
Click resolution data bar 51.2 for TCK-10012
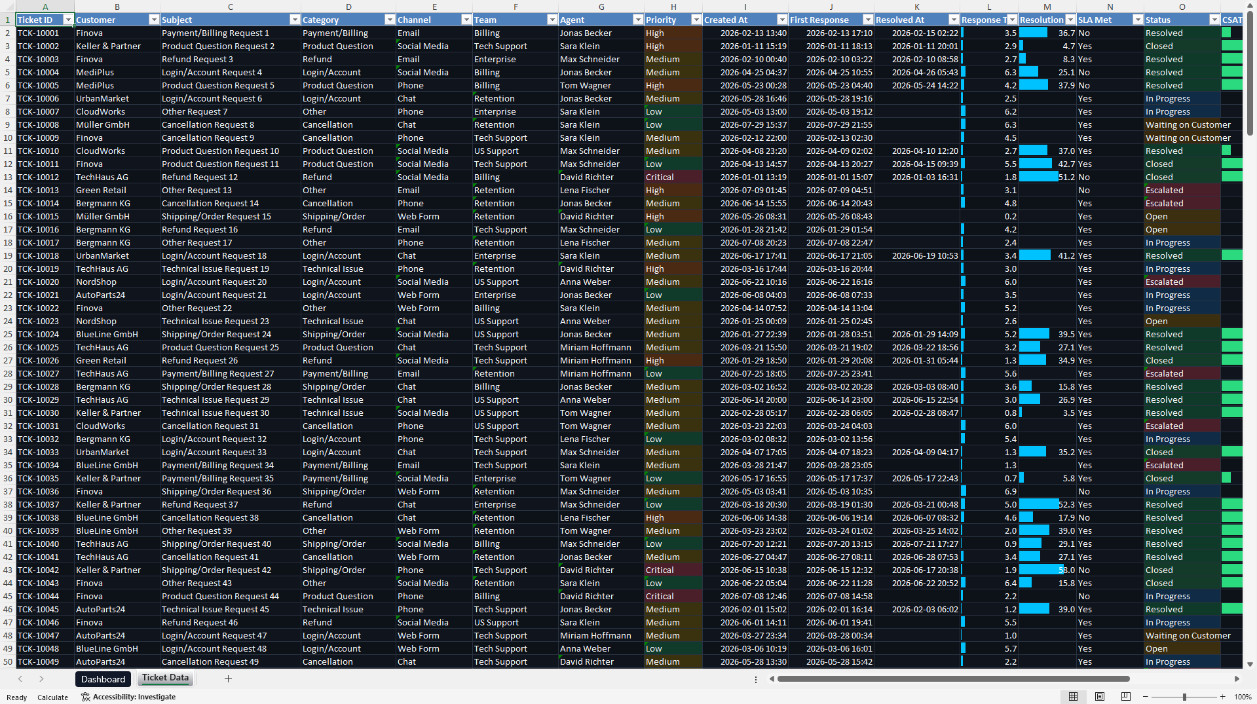[x=1047, y=177]
